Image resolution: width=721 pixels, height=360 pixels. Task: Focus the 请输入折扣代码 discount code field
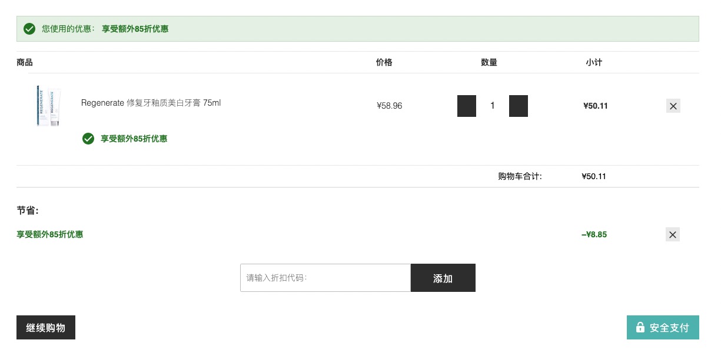(325, 278)
